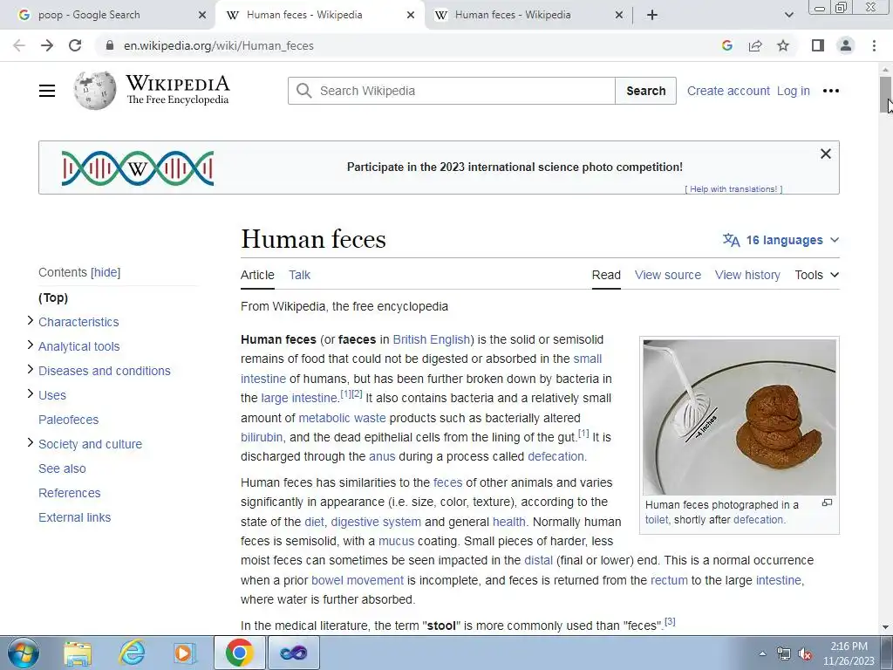Click the padlock site info icon
The image size is (893, 670).
[110, 45]
